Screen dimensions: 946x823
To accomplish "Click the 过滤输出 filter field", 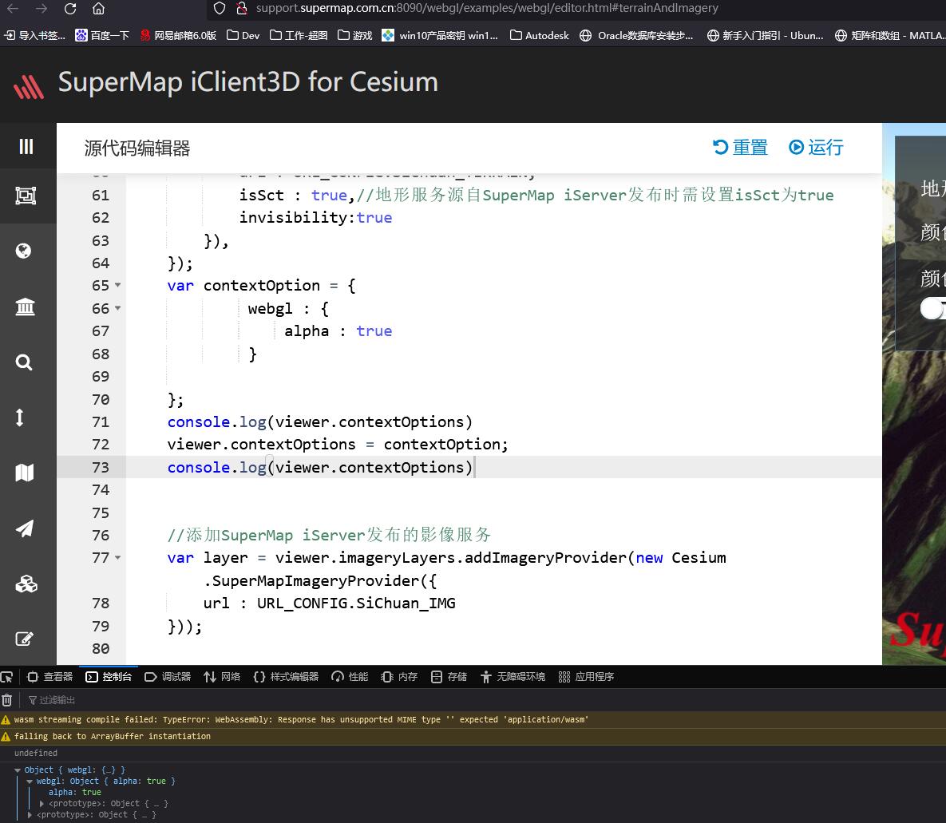I will 51,700.
